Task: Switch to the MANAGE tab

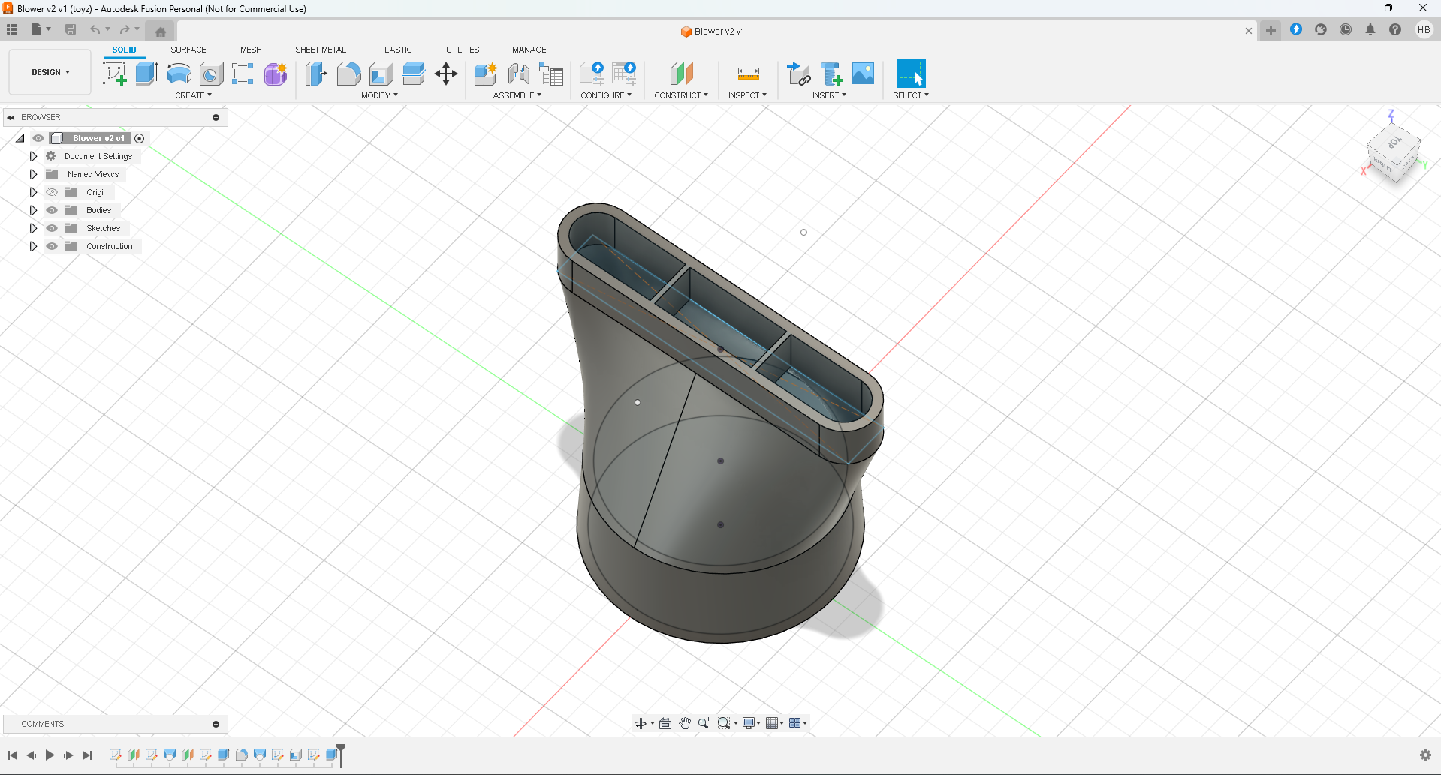Action: [x=529, y=50]
